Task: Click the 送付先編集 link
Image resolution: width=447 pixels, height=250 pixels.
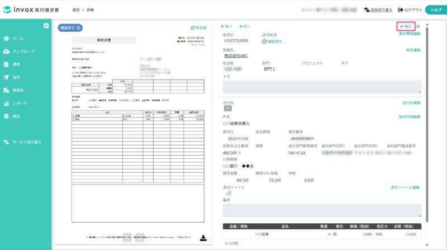Action: [x=411, y=103]
